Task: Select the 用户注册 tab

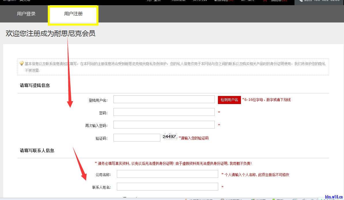Action: click(x=73, y=14)
